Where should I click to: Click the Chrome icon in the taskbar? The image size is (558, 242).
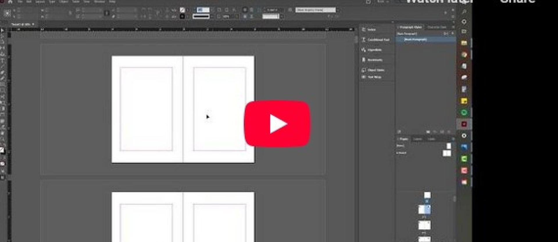[464, 55]
